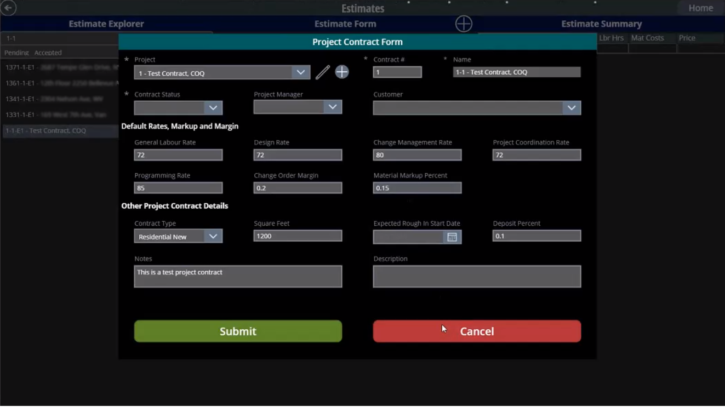The height and width of the screenshot is (407, 725).
Task: Open the Customer dropdown
Action: point(572,107)
